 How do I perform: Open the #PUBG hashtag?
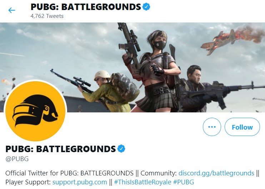pyautogui.click(x=184, y=182)
